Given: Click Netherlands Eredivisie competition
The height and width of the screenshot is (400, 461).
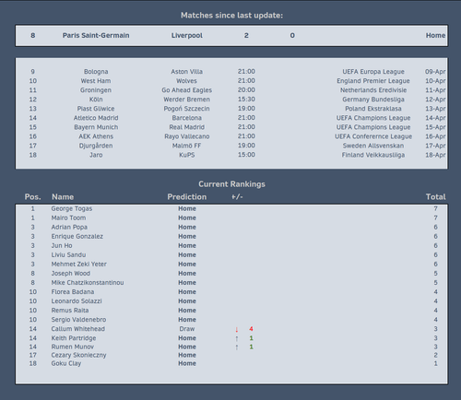Looking at the screenshot, I should point(373,90).
